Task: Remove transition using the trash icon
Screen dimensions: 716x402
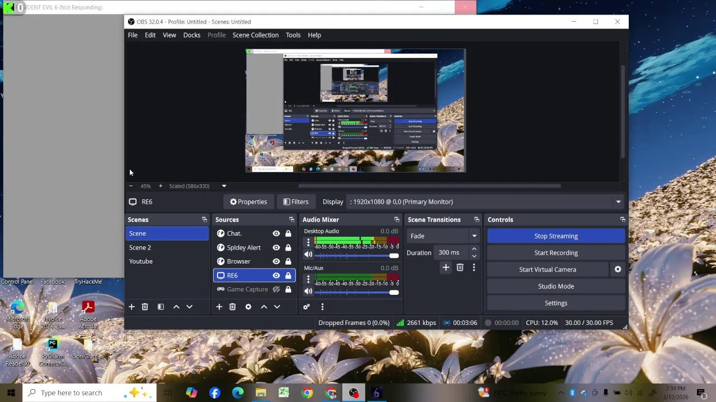Action: 460,267
